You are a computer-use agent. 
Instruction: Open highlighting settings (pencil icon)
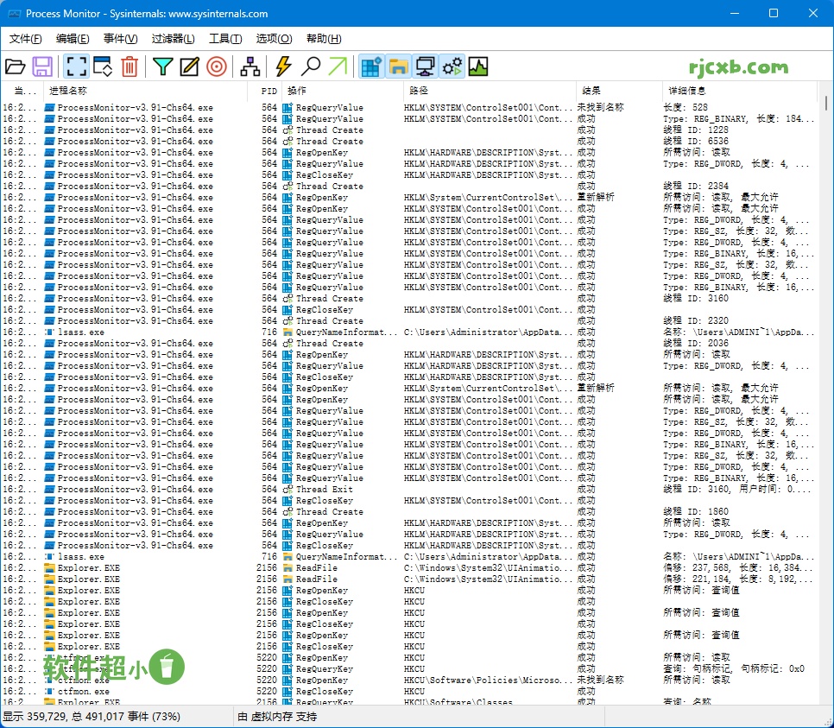point(189,66)
